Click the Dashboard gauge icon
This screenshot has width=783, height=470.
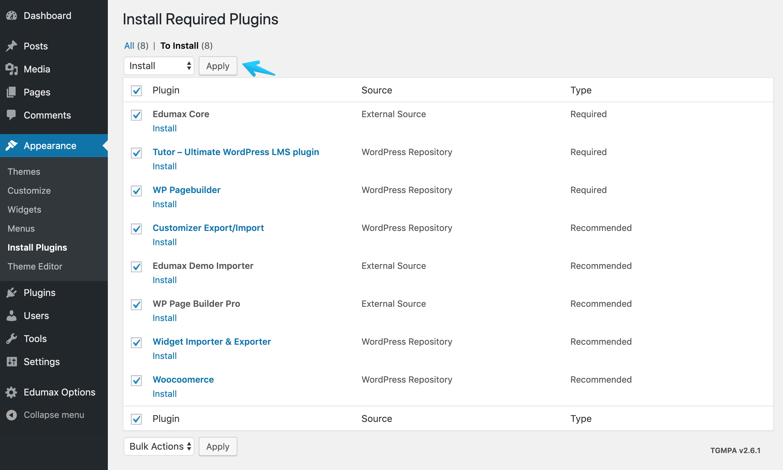pyautogui.click(x=12, y=16)
